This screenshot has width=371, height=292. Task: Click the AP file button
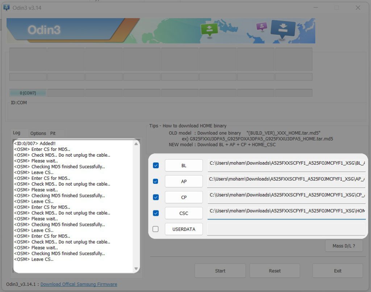coord(184,181)
